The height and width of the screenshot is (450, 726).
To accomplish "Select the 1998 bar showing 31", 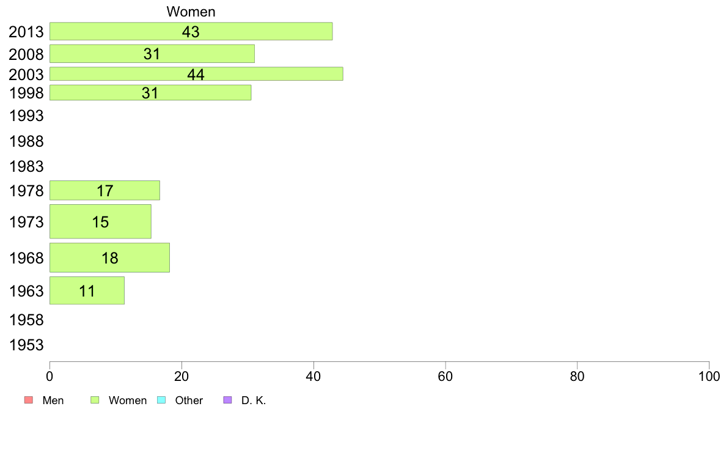I will [x=150, y=93].
